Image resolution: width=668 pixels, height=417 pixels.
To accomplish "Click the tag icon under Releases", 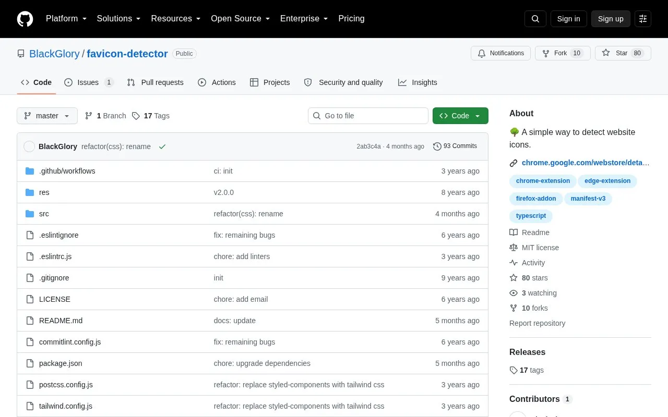I will [514, 370].
